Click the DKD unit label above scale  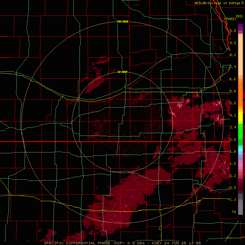(239, 16)
